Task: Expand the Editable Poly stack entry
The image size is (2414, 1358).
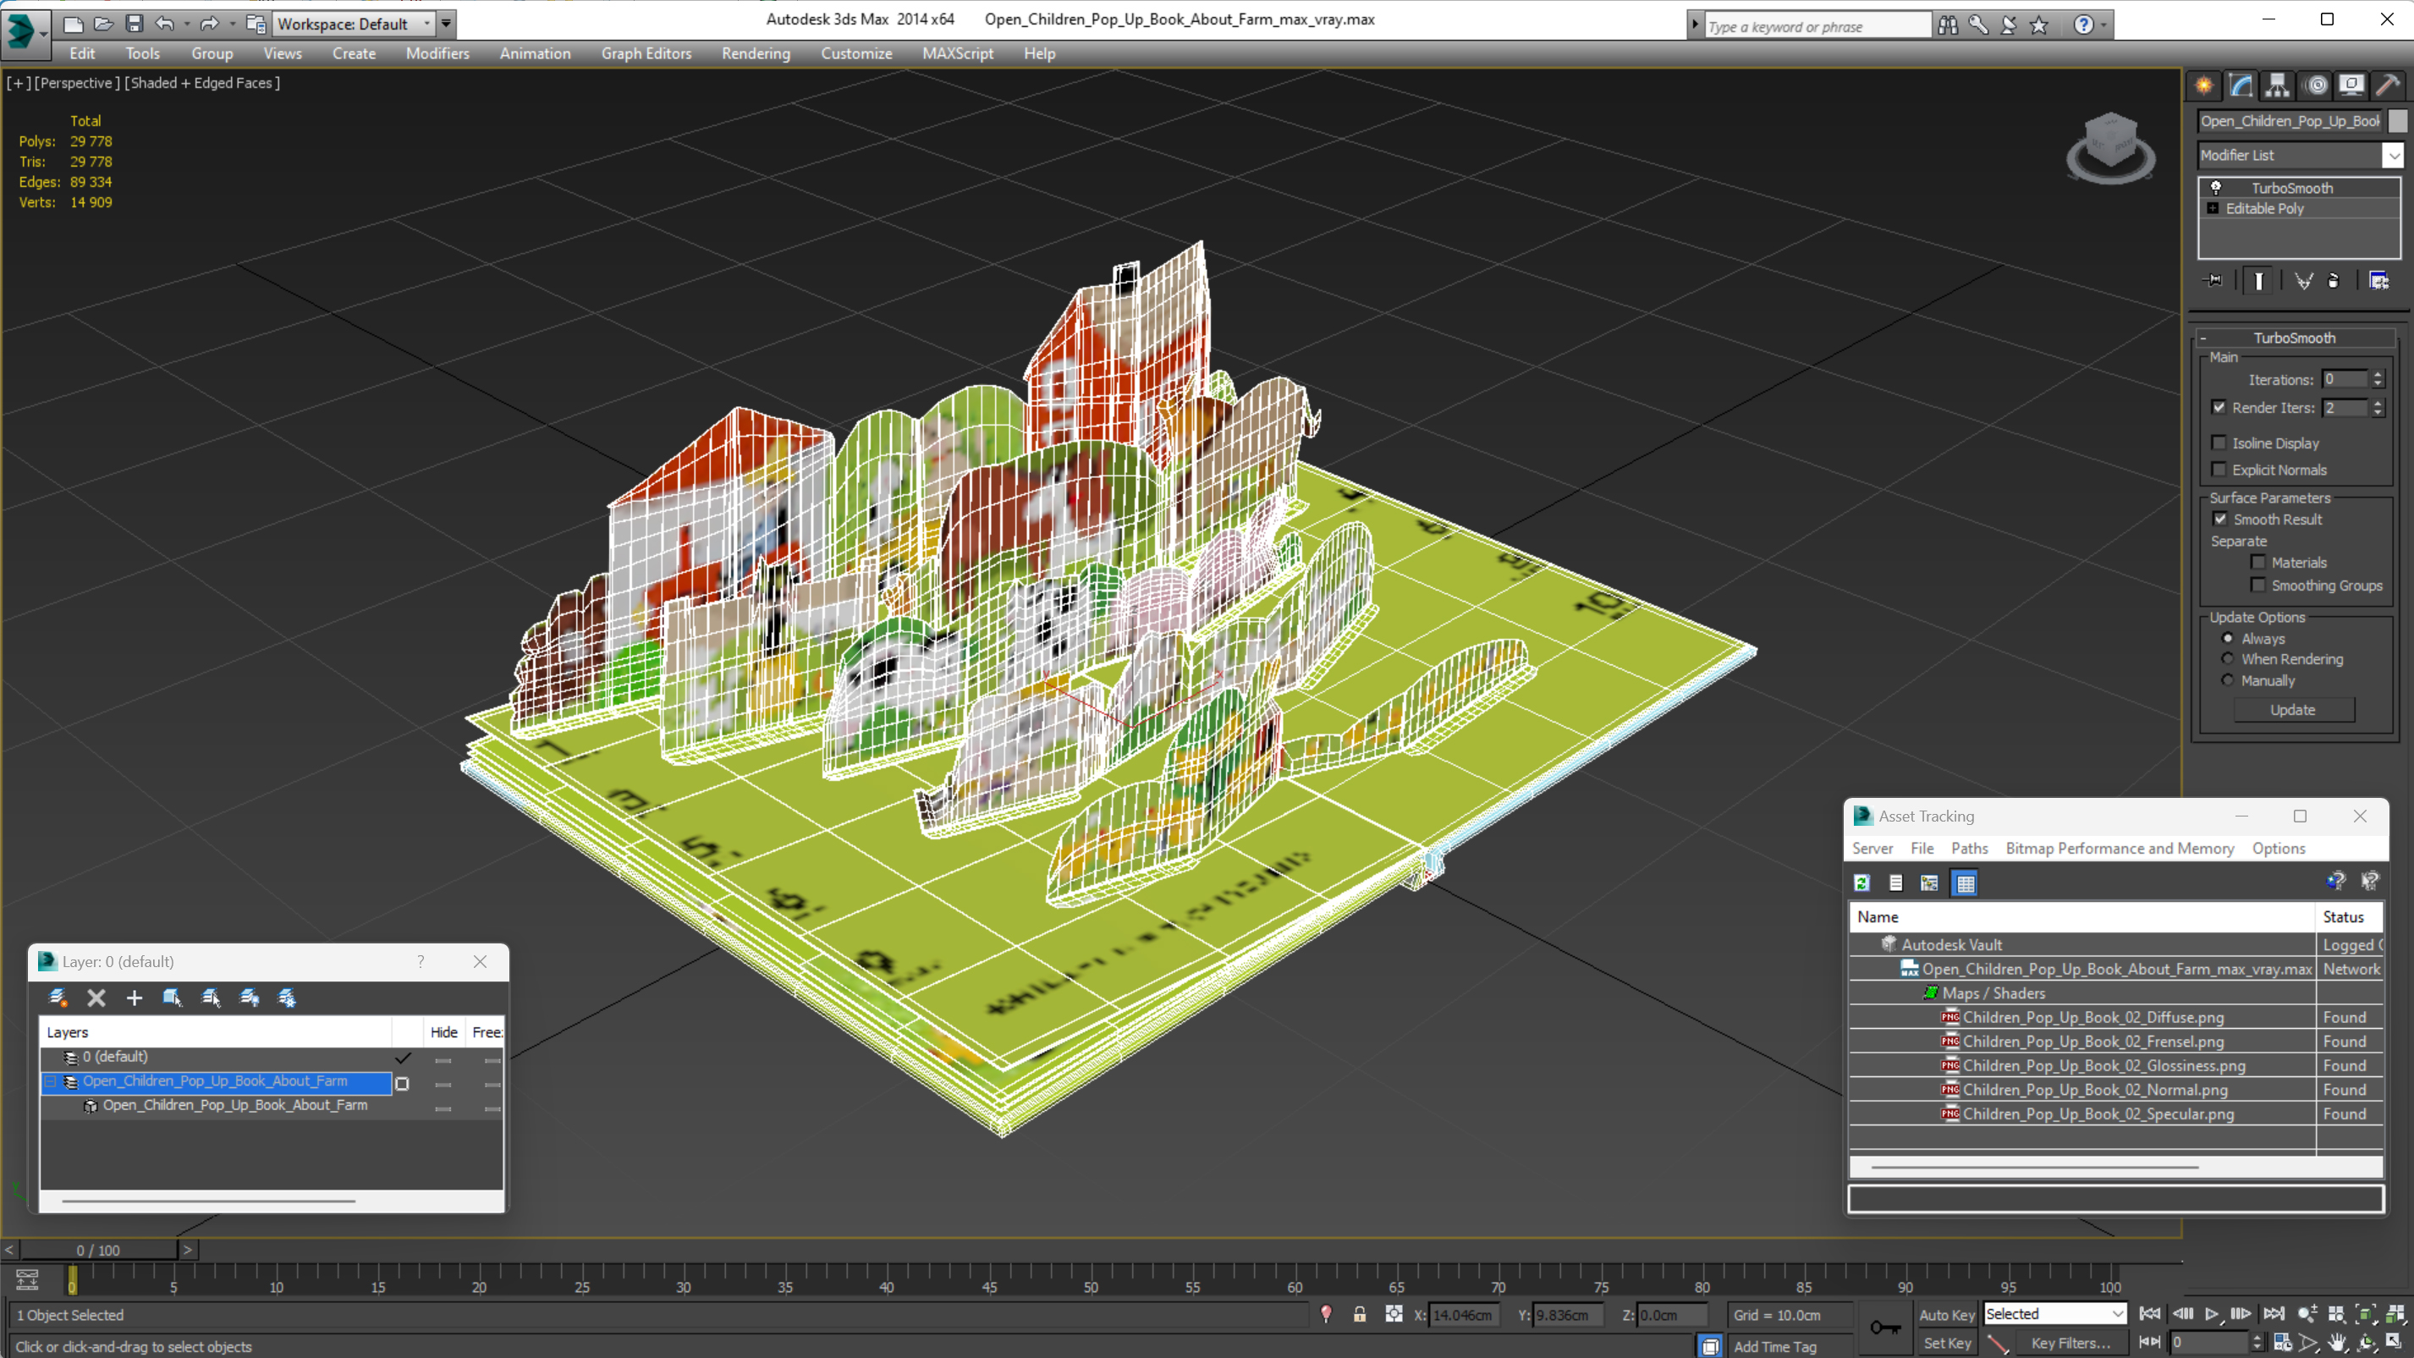Action: (x=2213, y=208)
